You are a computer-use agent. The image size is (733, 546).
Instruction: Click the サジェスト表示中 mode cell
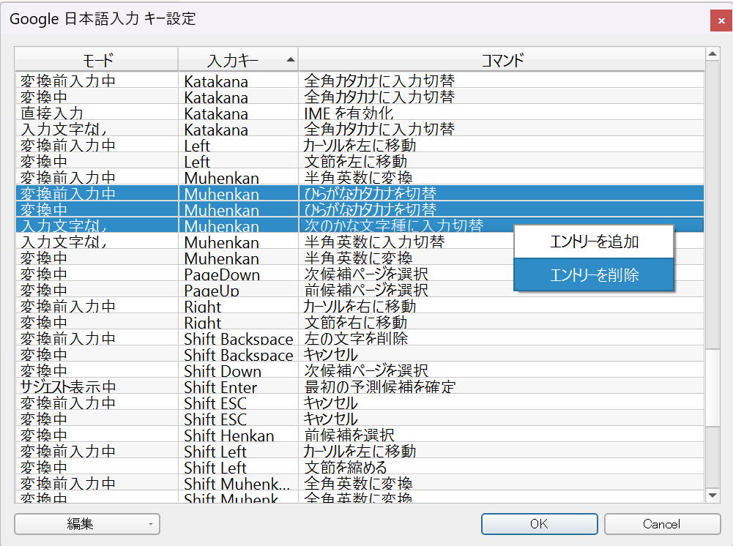97,386
